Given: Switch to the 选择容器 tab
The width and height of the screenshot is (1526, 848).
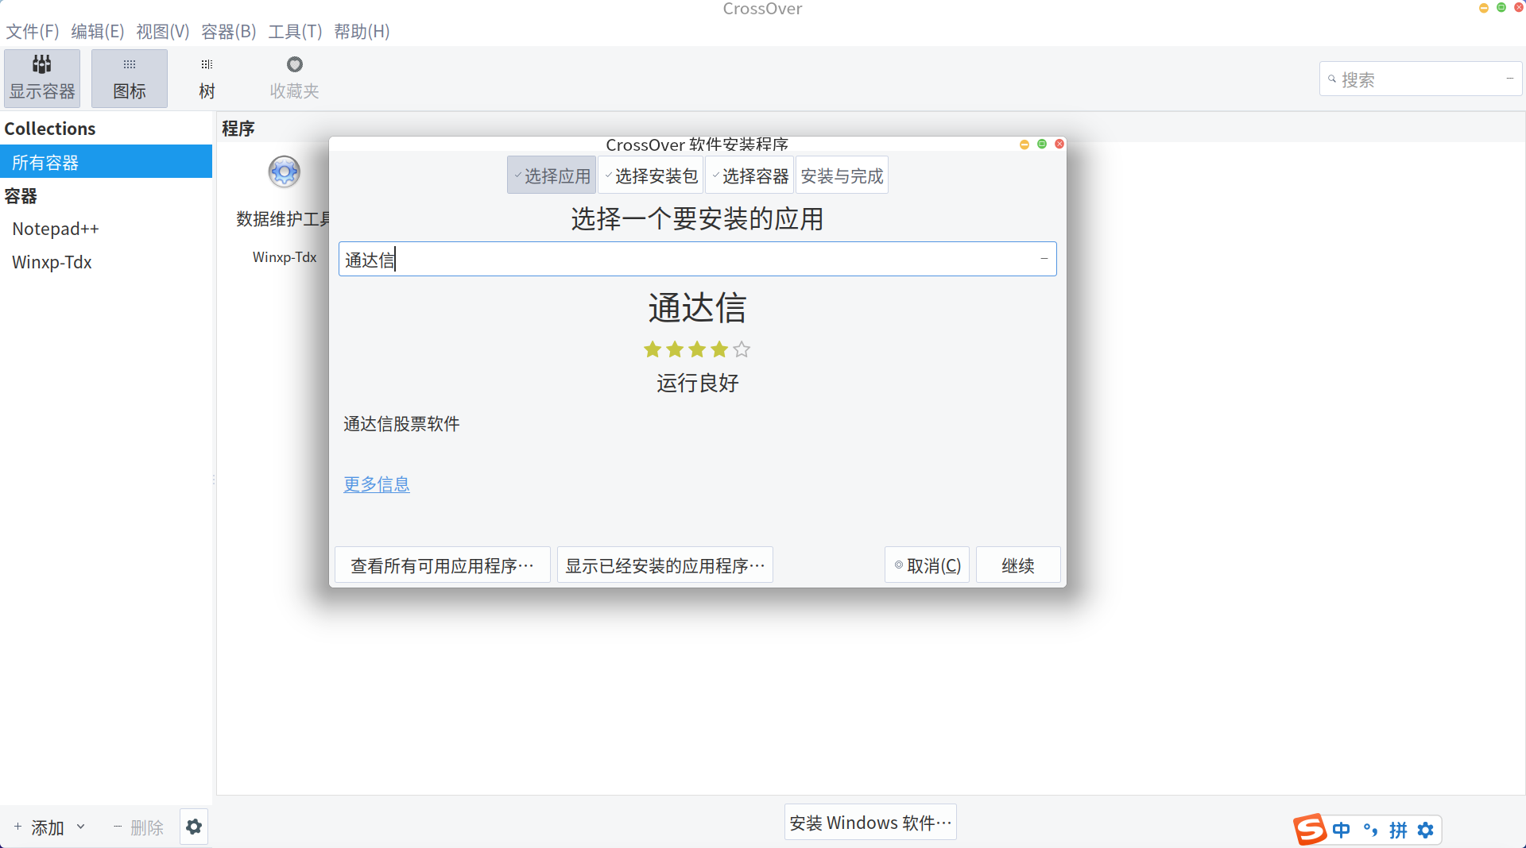Looking at the screenshot, I should 749,174.
